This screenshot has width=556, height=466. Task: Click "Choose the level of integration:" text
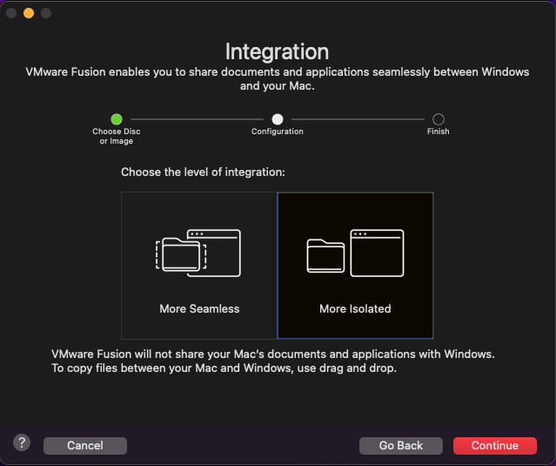[x=203, y=172]
